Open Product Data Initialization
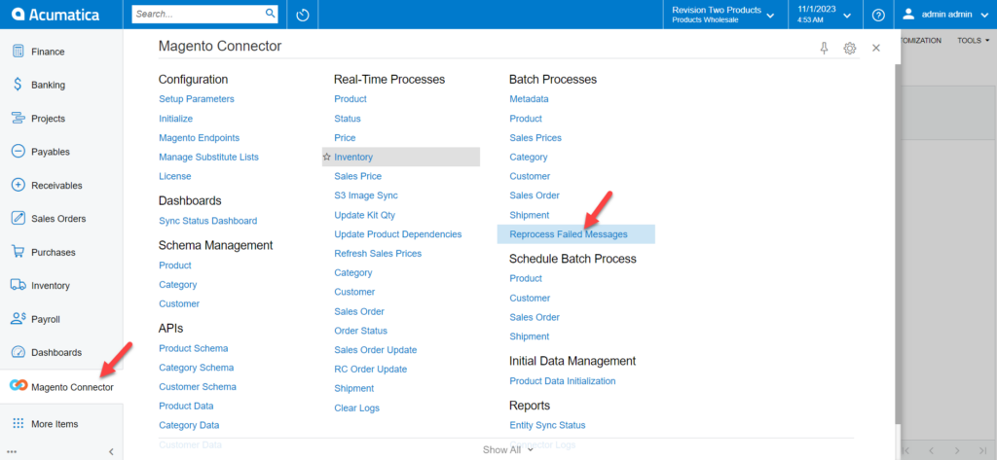The image size is (997, 460). (x=563, y=381)
